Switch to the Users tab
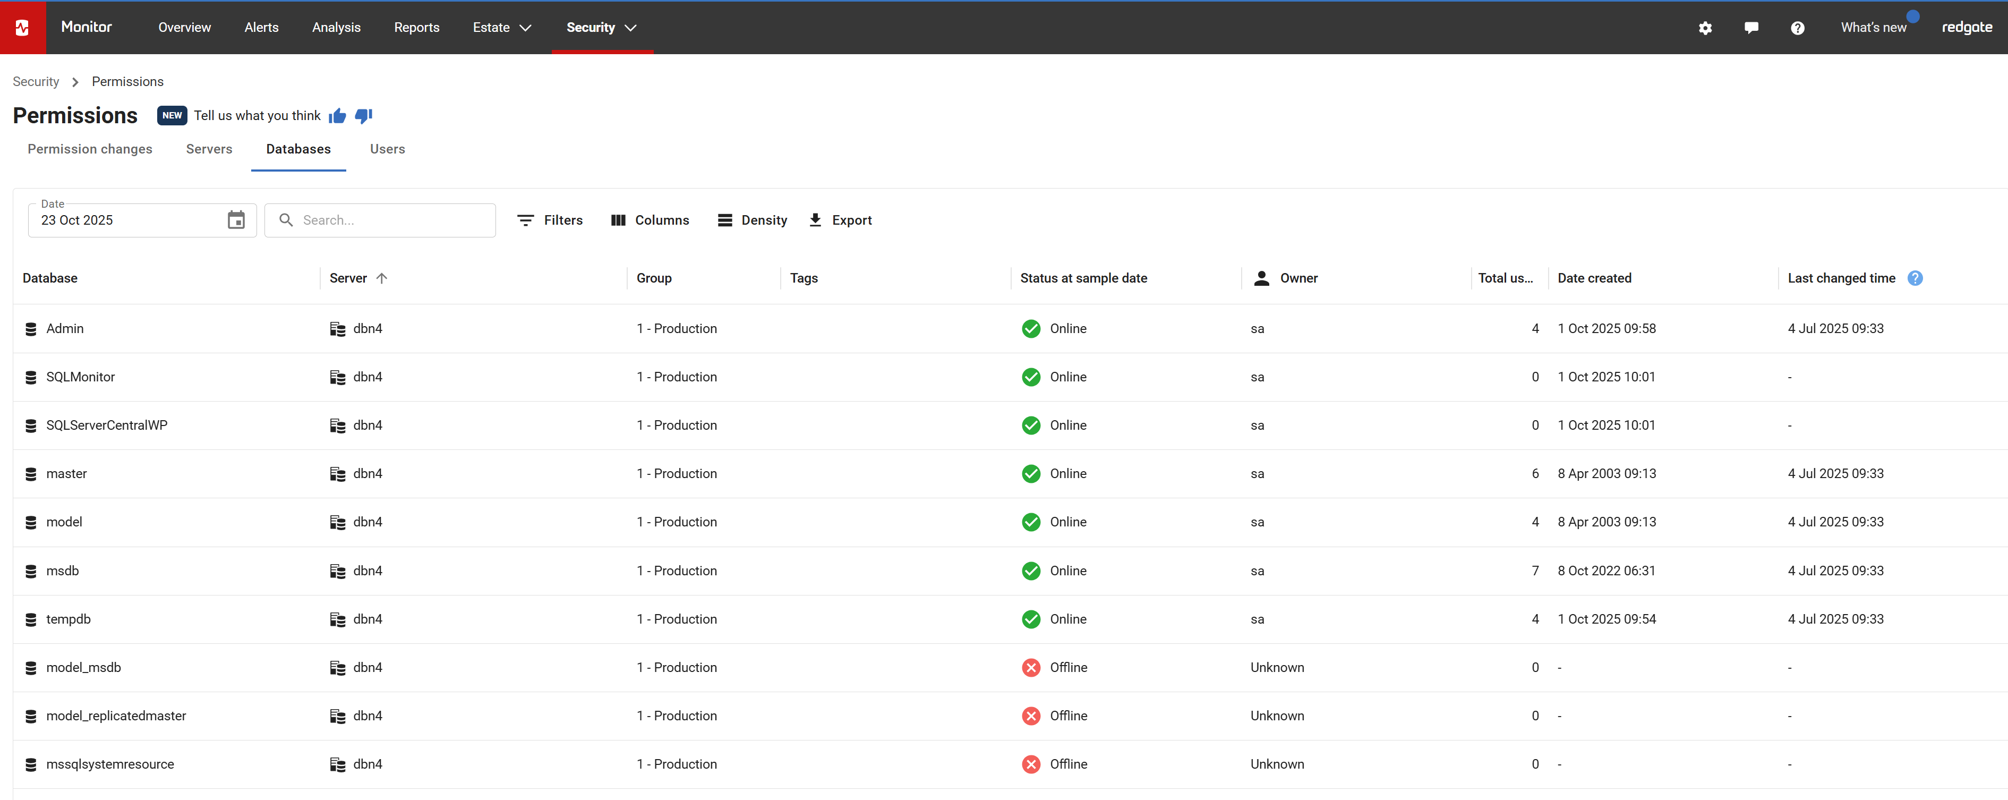Screen dimensions: 2008x800 [387, 149]
